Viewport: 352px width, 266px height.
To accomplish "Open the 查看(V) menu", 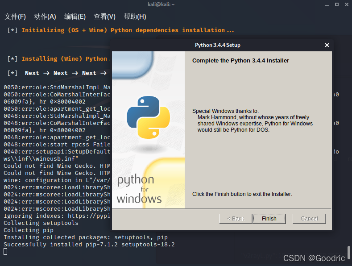I will [104, 17].
